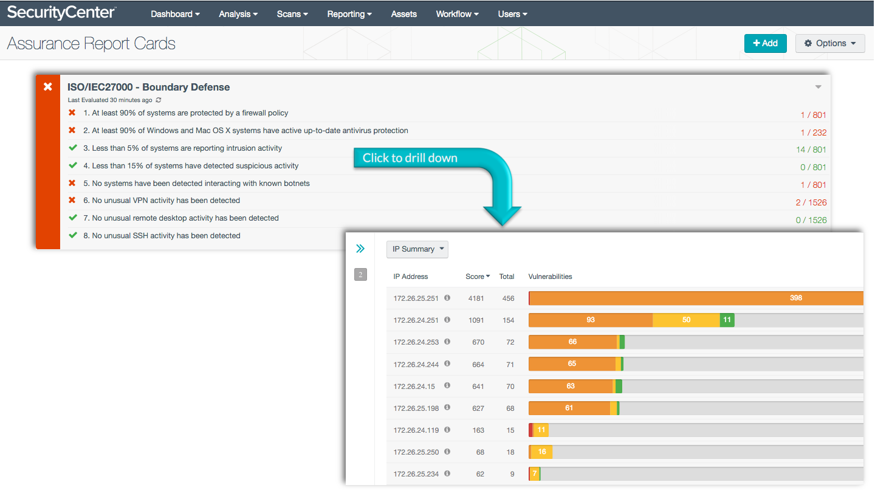Click the red X beside unusual VPN activity

click(x=72, y=200)
